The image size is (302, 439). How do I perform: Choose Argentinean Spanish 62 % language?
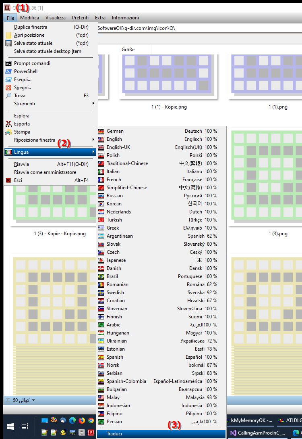(161, 236)
